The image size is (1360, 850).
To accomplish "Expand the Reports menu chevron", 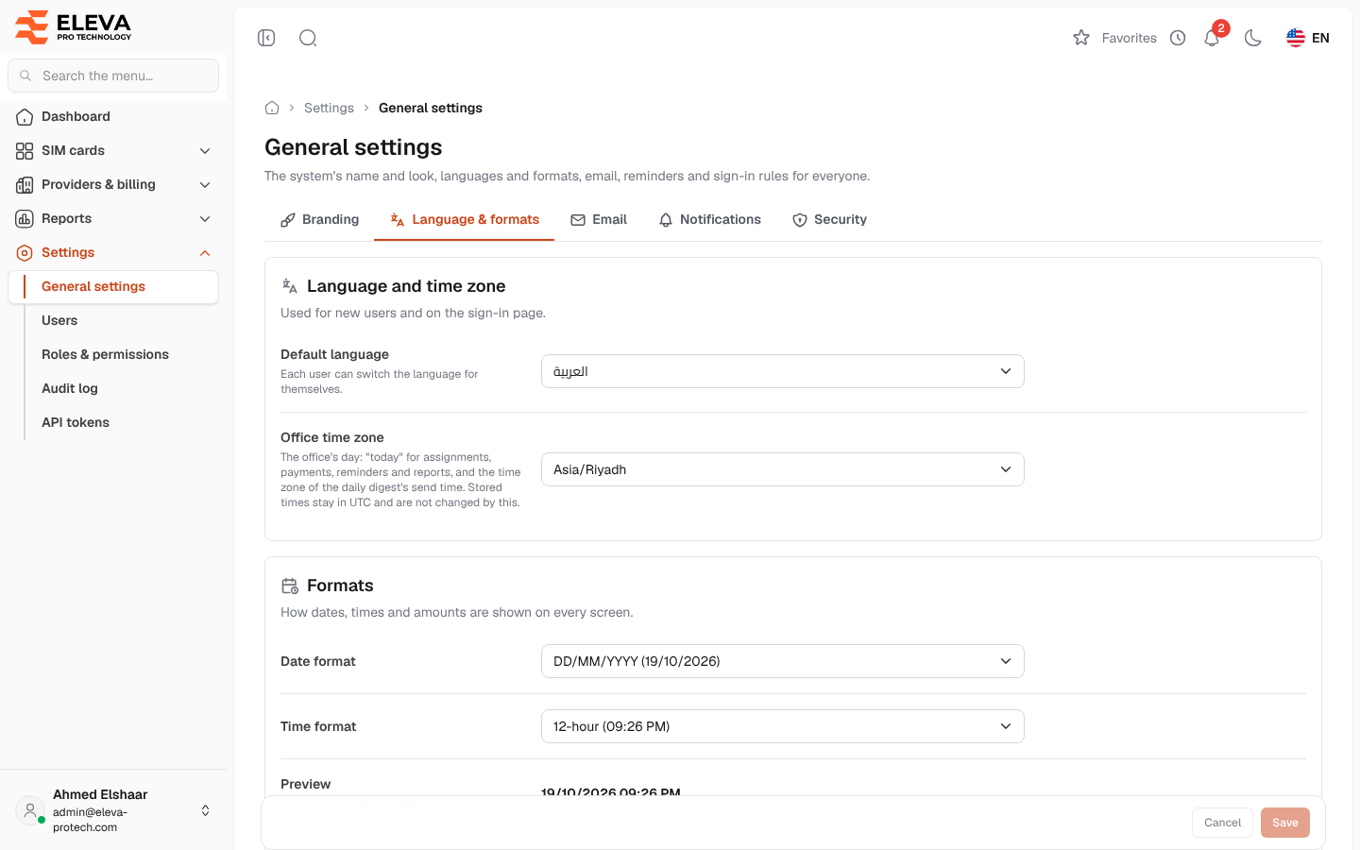I will 205,219.
